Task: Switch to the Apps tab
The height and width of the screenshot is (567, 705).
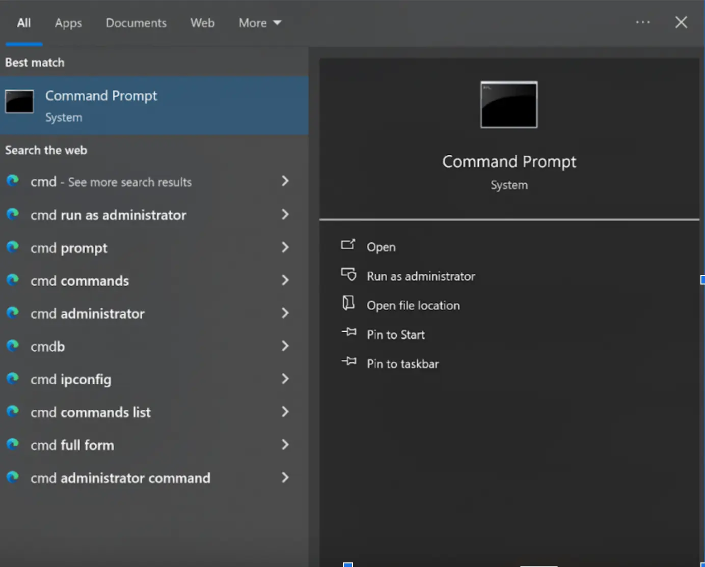Action: click(68, 23)
